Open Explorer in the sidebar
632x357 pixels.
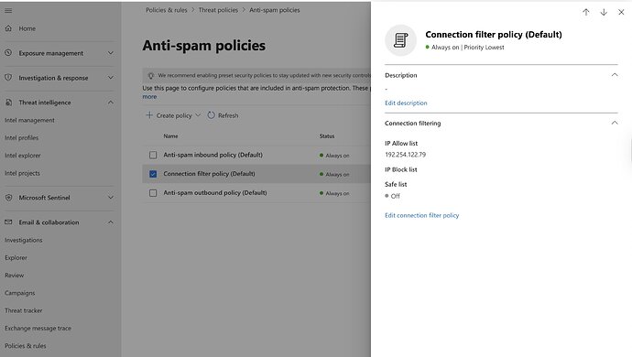(16, 258)
